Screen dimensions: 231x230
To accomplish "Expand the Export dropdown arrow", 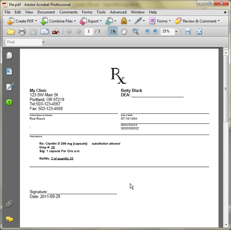I will [x=101, y=21].
